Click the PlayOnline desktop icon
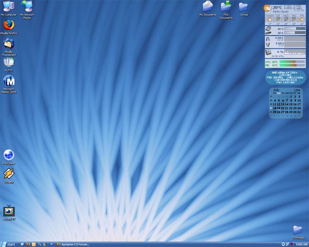Screen dimensions: 309x247 pyautogui.click(x=8, y=155)
